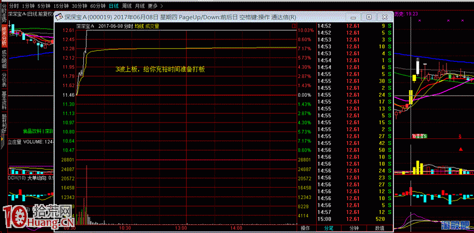Maximize the 深深宝A intraday popup

(x=369, y=17)
